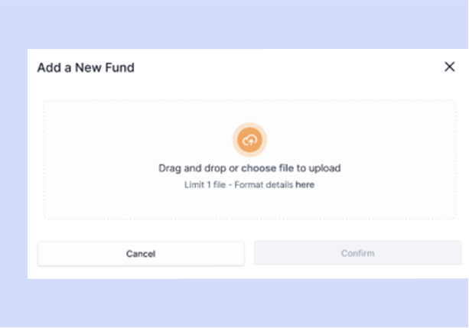Open format details via 'here' link

[x=305, y=184]
